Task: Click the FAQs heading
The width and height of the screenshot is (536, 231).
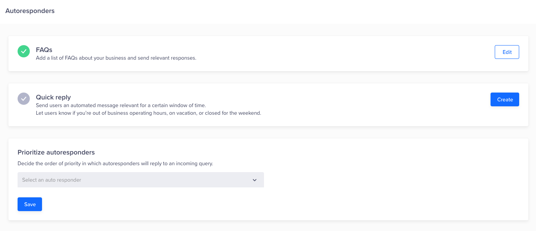Action: click(x=44, y=50)
